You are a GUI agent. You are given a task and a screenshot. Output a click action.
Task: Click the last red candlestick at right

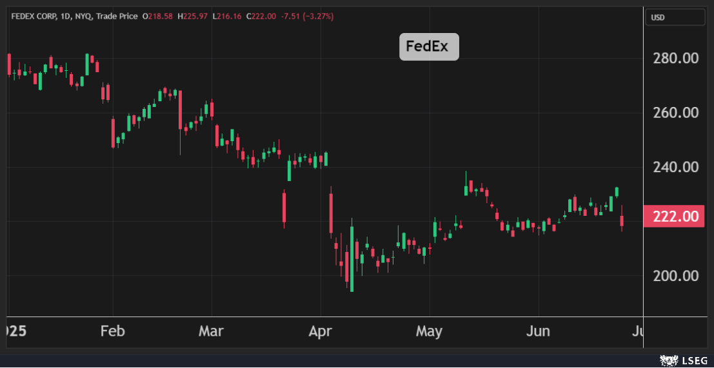(x=622, y=221)
